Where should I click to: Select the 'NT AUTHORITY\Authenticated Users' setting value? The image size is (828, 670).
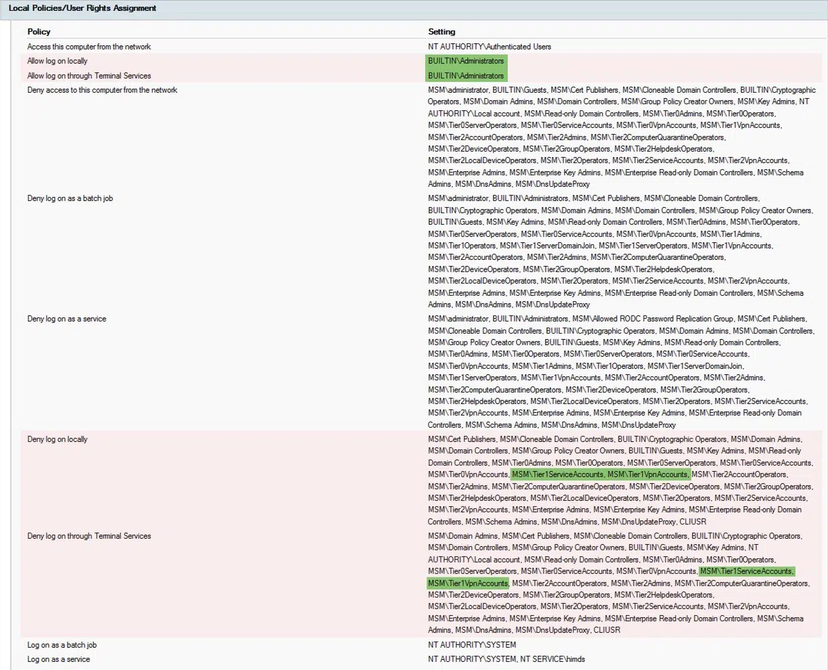point(489,47)
